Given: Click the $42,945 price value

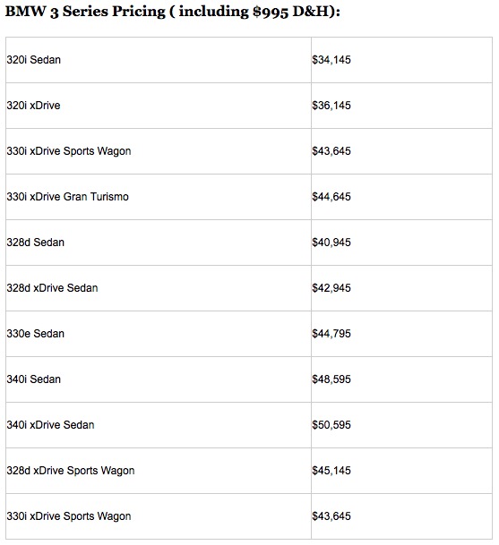Looking at the screenshot, I should (331, 288).
